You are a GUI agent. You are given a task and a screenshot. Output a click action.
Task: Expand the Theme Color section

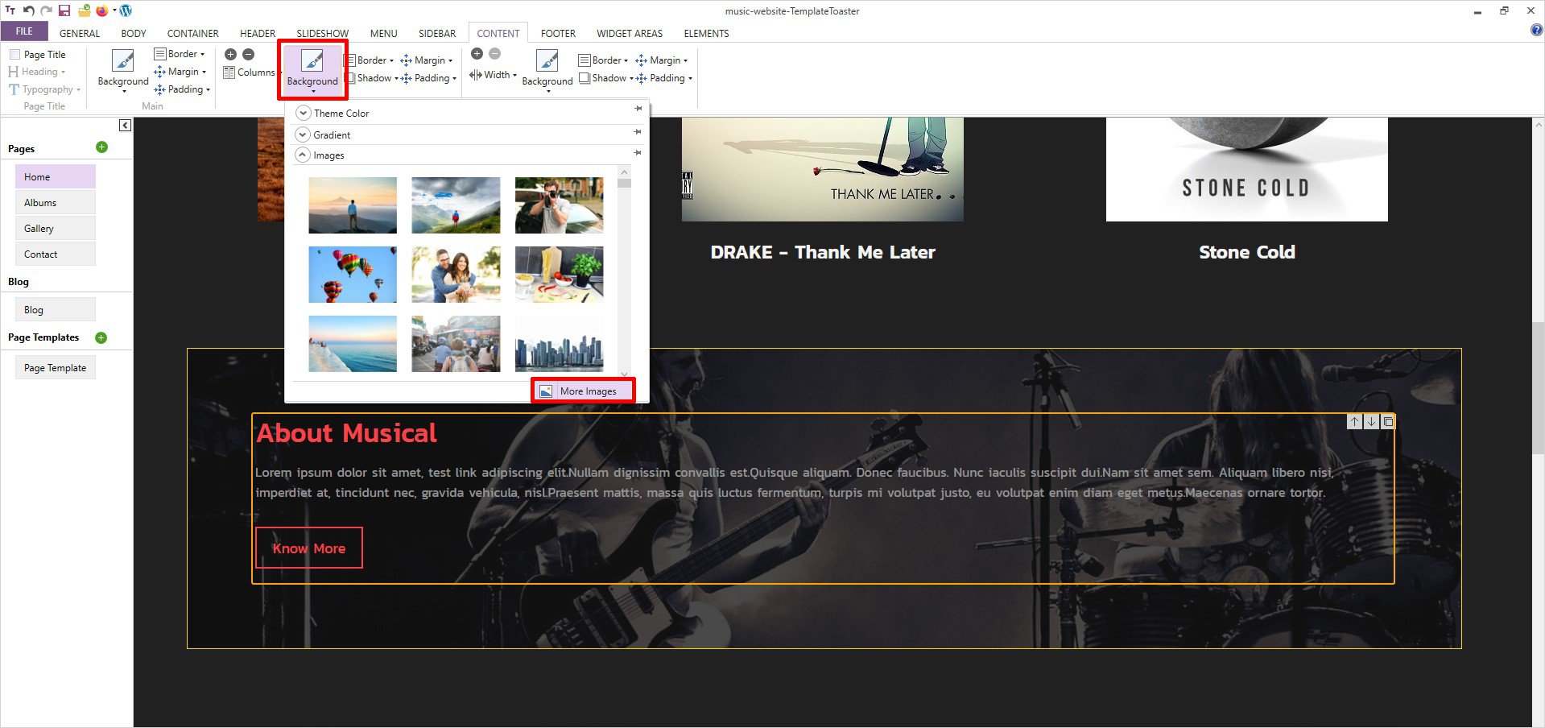304,114
